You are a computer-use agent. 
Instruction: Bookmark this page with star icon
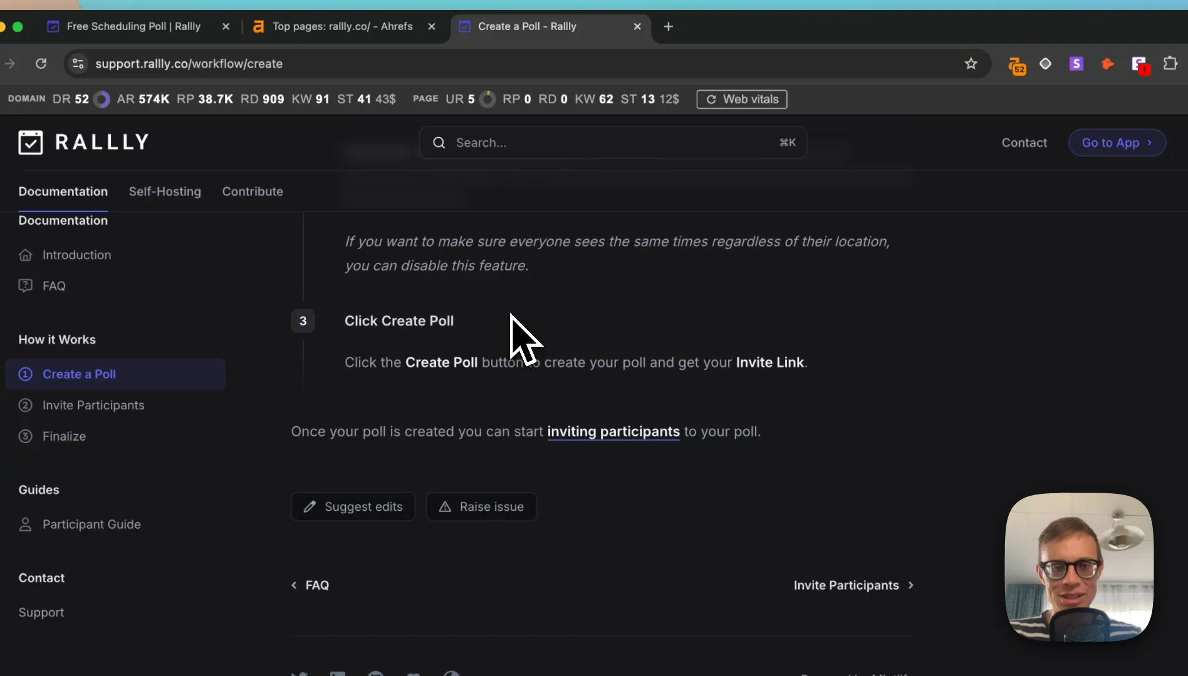point(971,63)
